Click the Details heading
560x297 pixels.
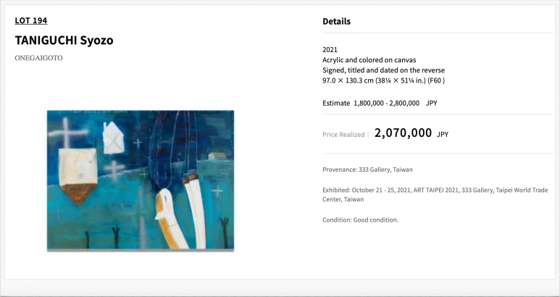point(336,22)
